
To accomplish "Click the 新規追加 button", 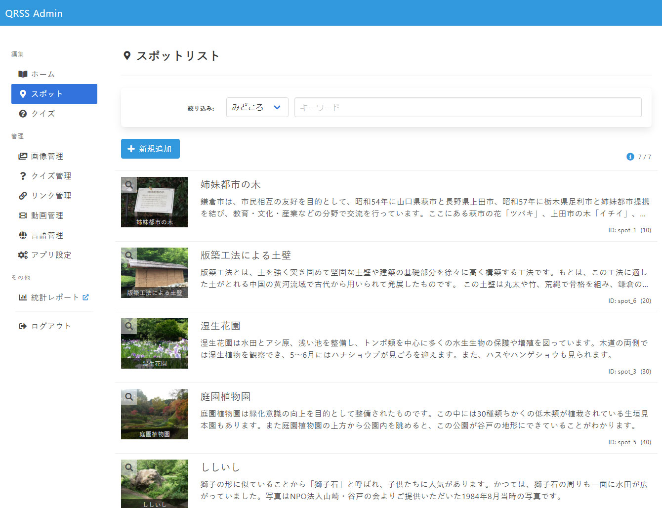I will click(x=150, y=149).
